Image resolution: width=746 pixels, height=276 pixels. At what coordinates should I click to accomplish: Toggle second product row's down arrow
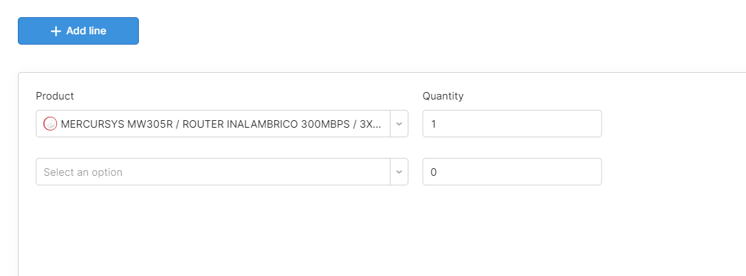399,172
